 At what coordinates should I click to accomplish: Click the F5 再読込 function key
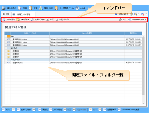[x=43, y=110]
